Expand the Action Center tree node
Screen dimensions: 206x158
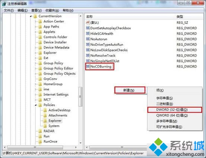36,21
